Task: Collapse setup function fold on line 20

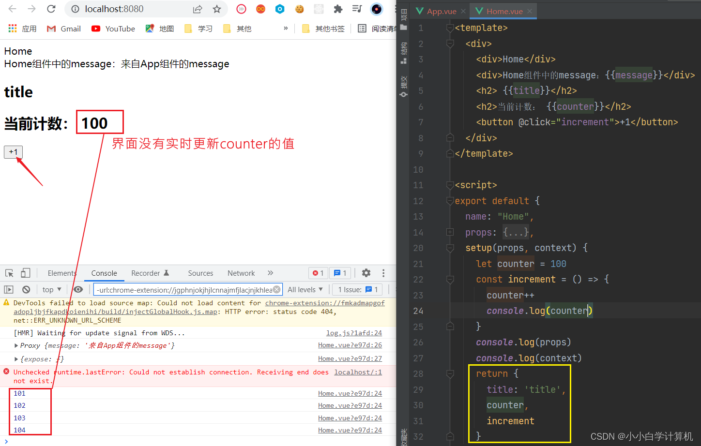Action: [450, 248]
